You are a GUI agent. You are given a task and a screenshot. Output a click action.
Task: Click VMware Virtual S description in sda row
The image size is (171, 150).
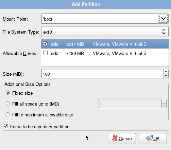pos(120,44)
